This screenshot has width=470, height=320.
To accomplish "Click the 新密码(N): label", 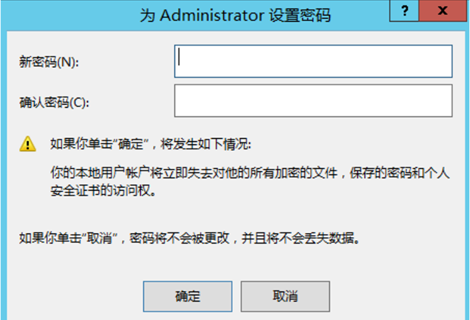I will point(51,62).
